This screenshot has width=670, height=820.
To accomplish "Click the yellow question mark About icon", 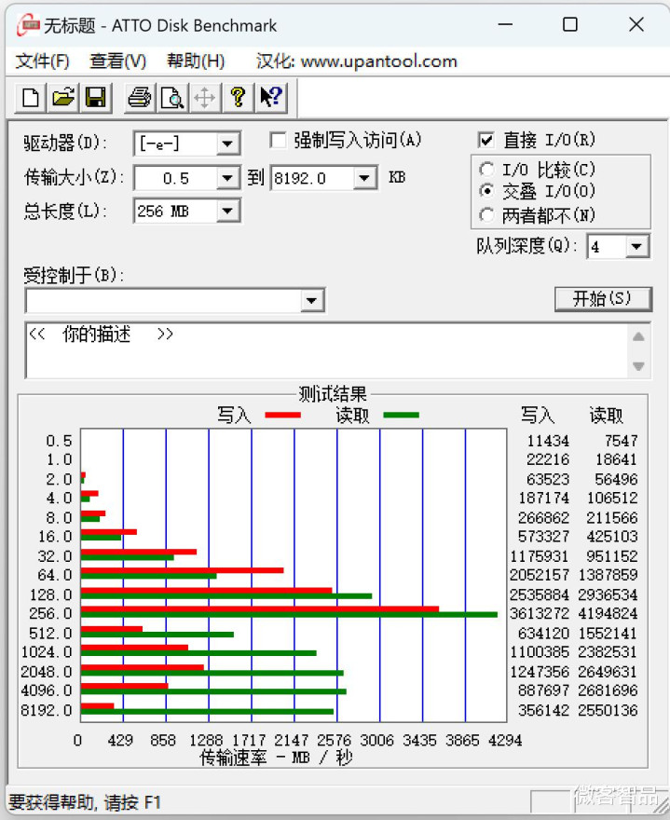I will click(x=238, y=98).
